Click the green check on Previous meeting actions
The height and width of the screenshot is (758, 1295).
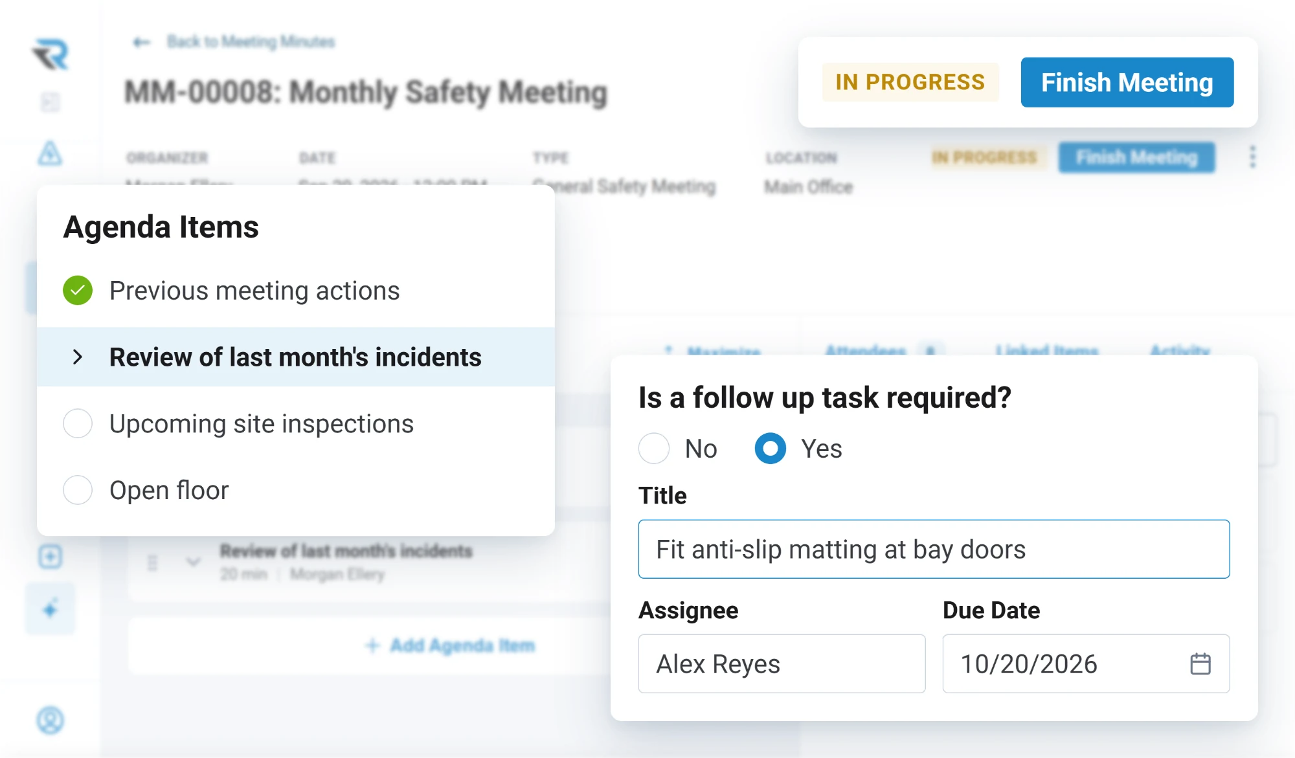point(78,290)
